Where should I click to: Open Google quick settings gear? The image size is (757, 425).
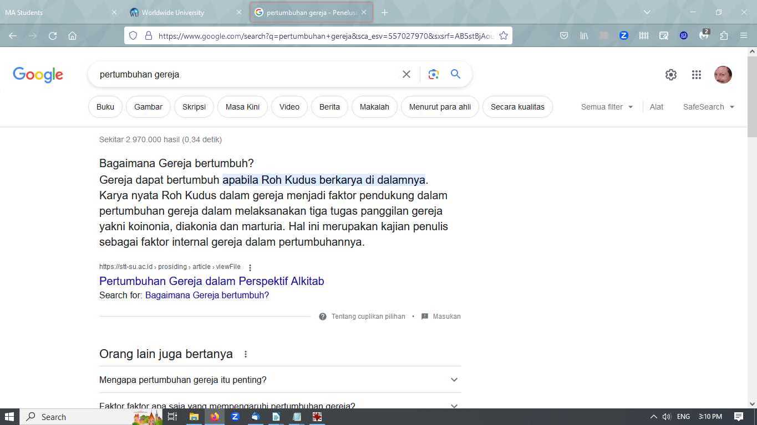[671, 75]
